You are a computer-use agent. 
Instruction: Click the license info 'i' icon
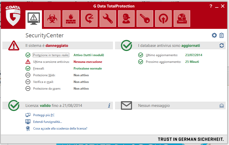click(109, 105)
